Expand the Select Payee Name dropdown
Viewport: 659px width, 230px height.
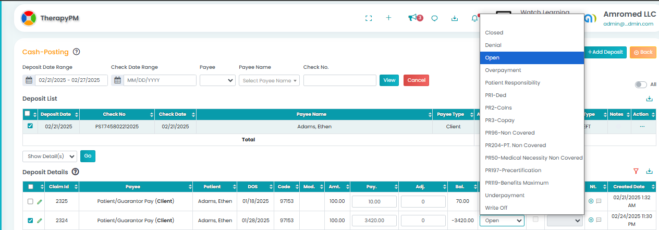click(269, 80)
